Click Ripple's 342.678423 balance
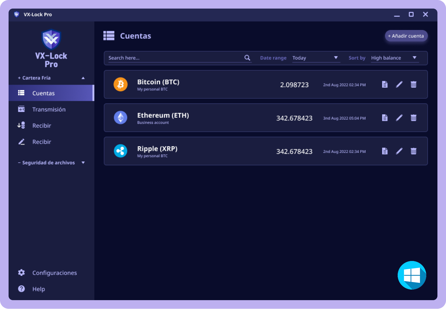446x309 pixels. [294, 151]
